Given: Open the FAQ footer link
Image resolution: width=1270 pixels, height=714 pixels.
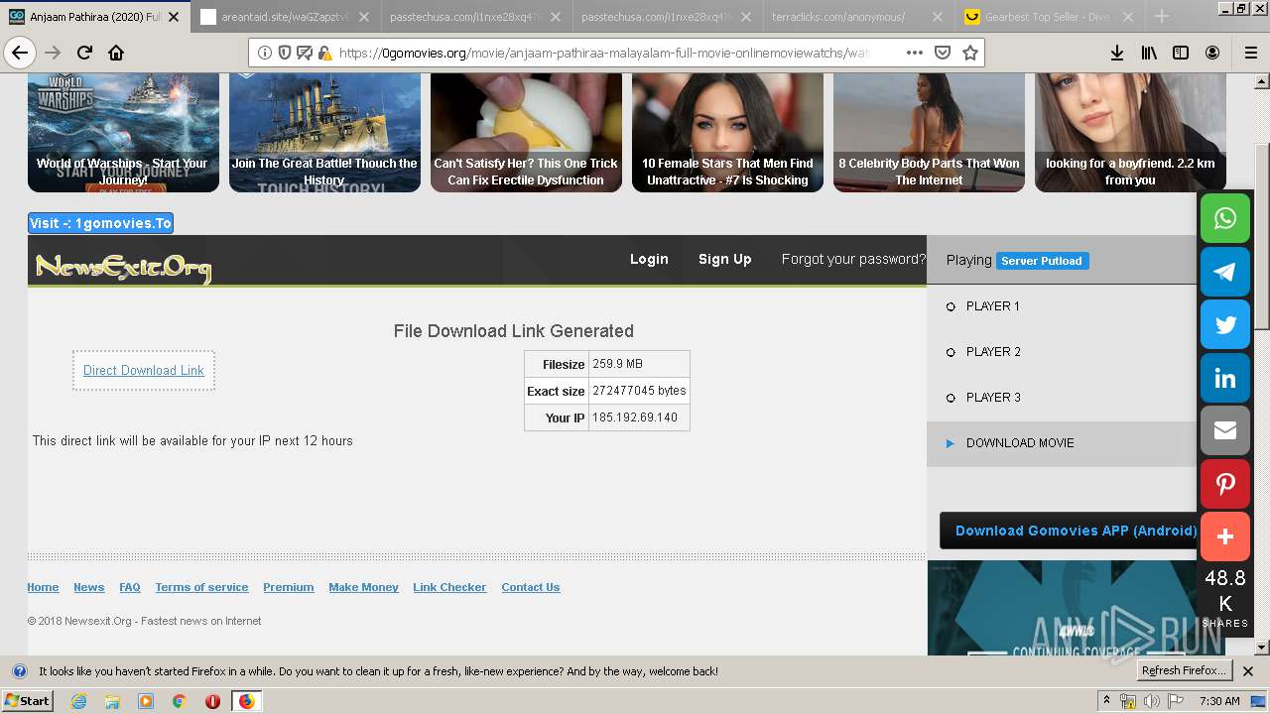Looking at the screenshot, I should tap(130, 587).
